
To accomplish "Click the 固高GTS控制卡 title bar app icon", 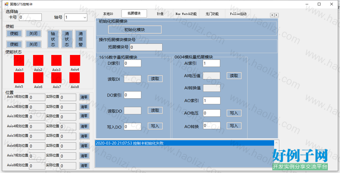I will pos(7,4).
